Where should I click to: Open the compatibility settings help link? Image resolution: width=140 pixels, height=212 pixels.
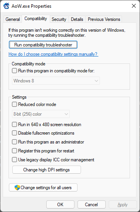point(53,54)
